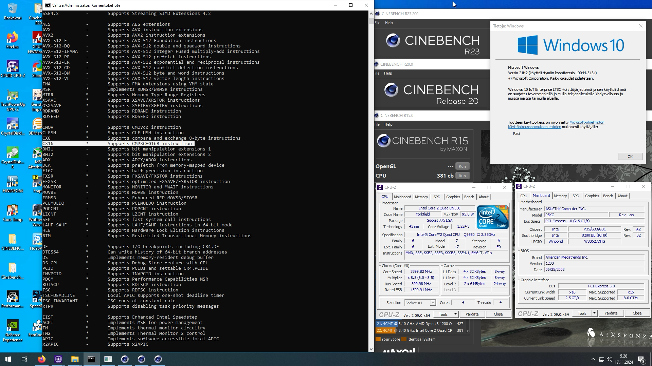Open About tab in right CPU-Z window

622,196
